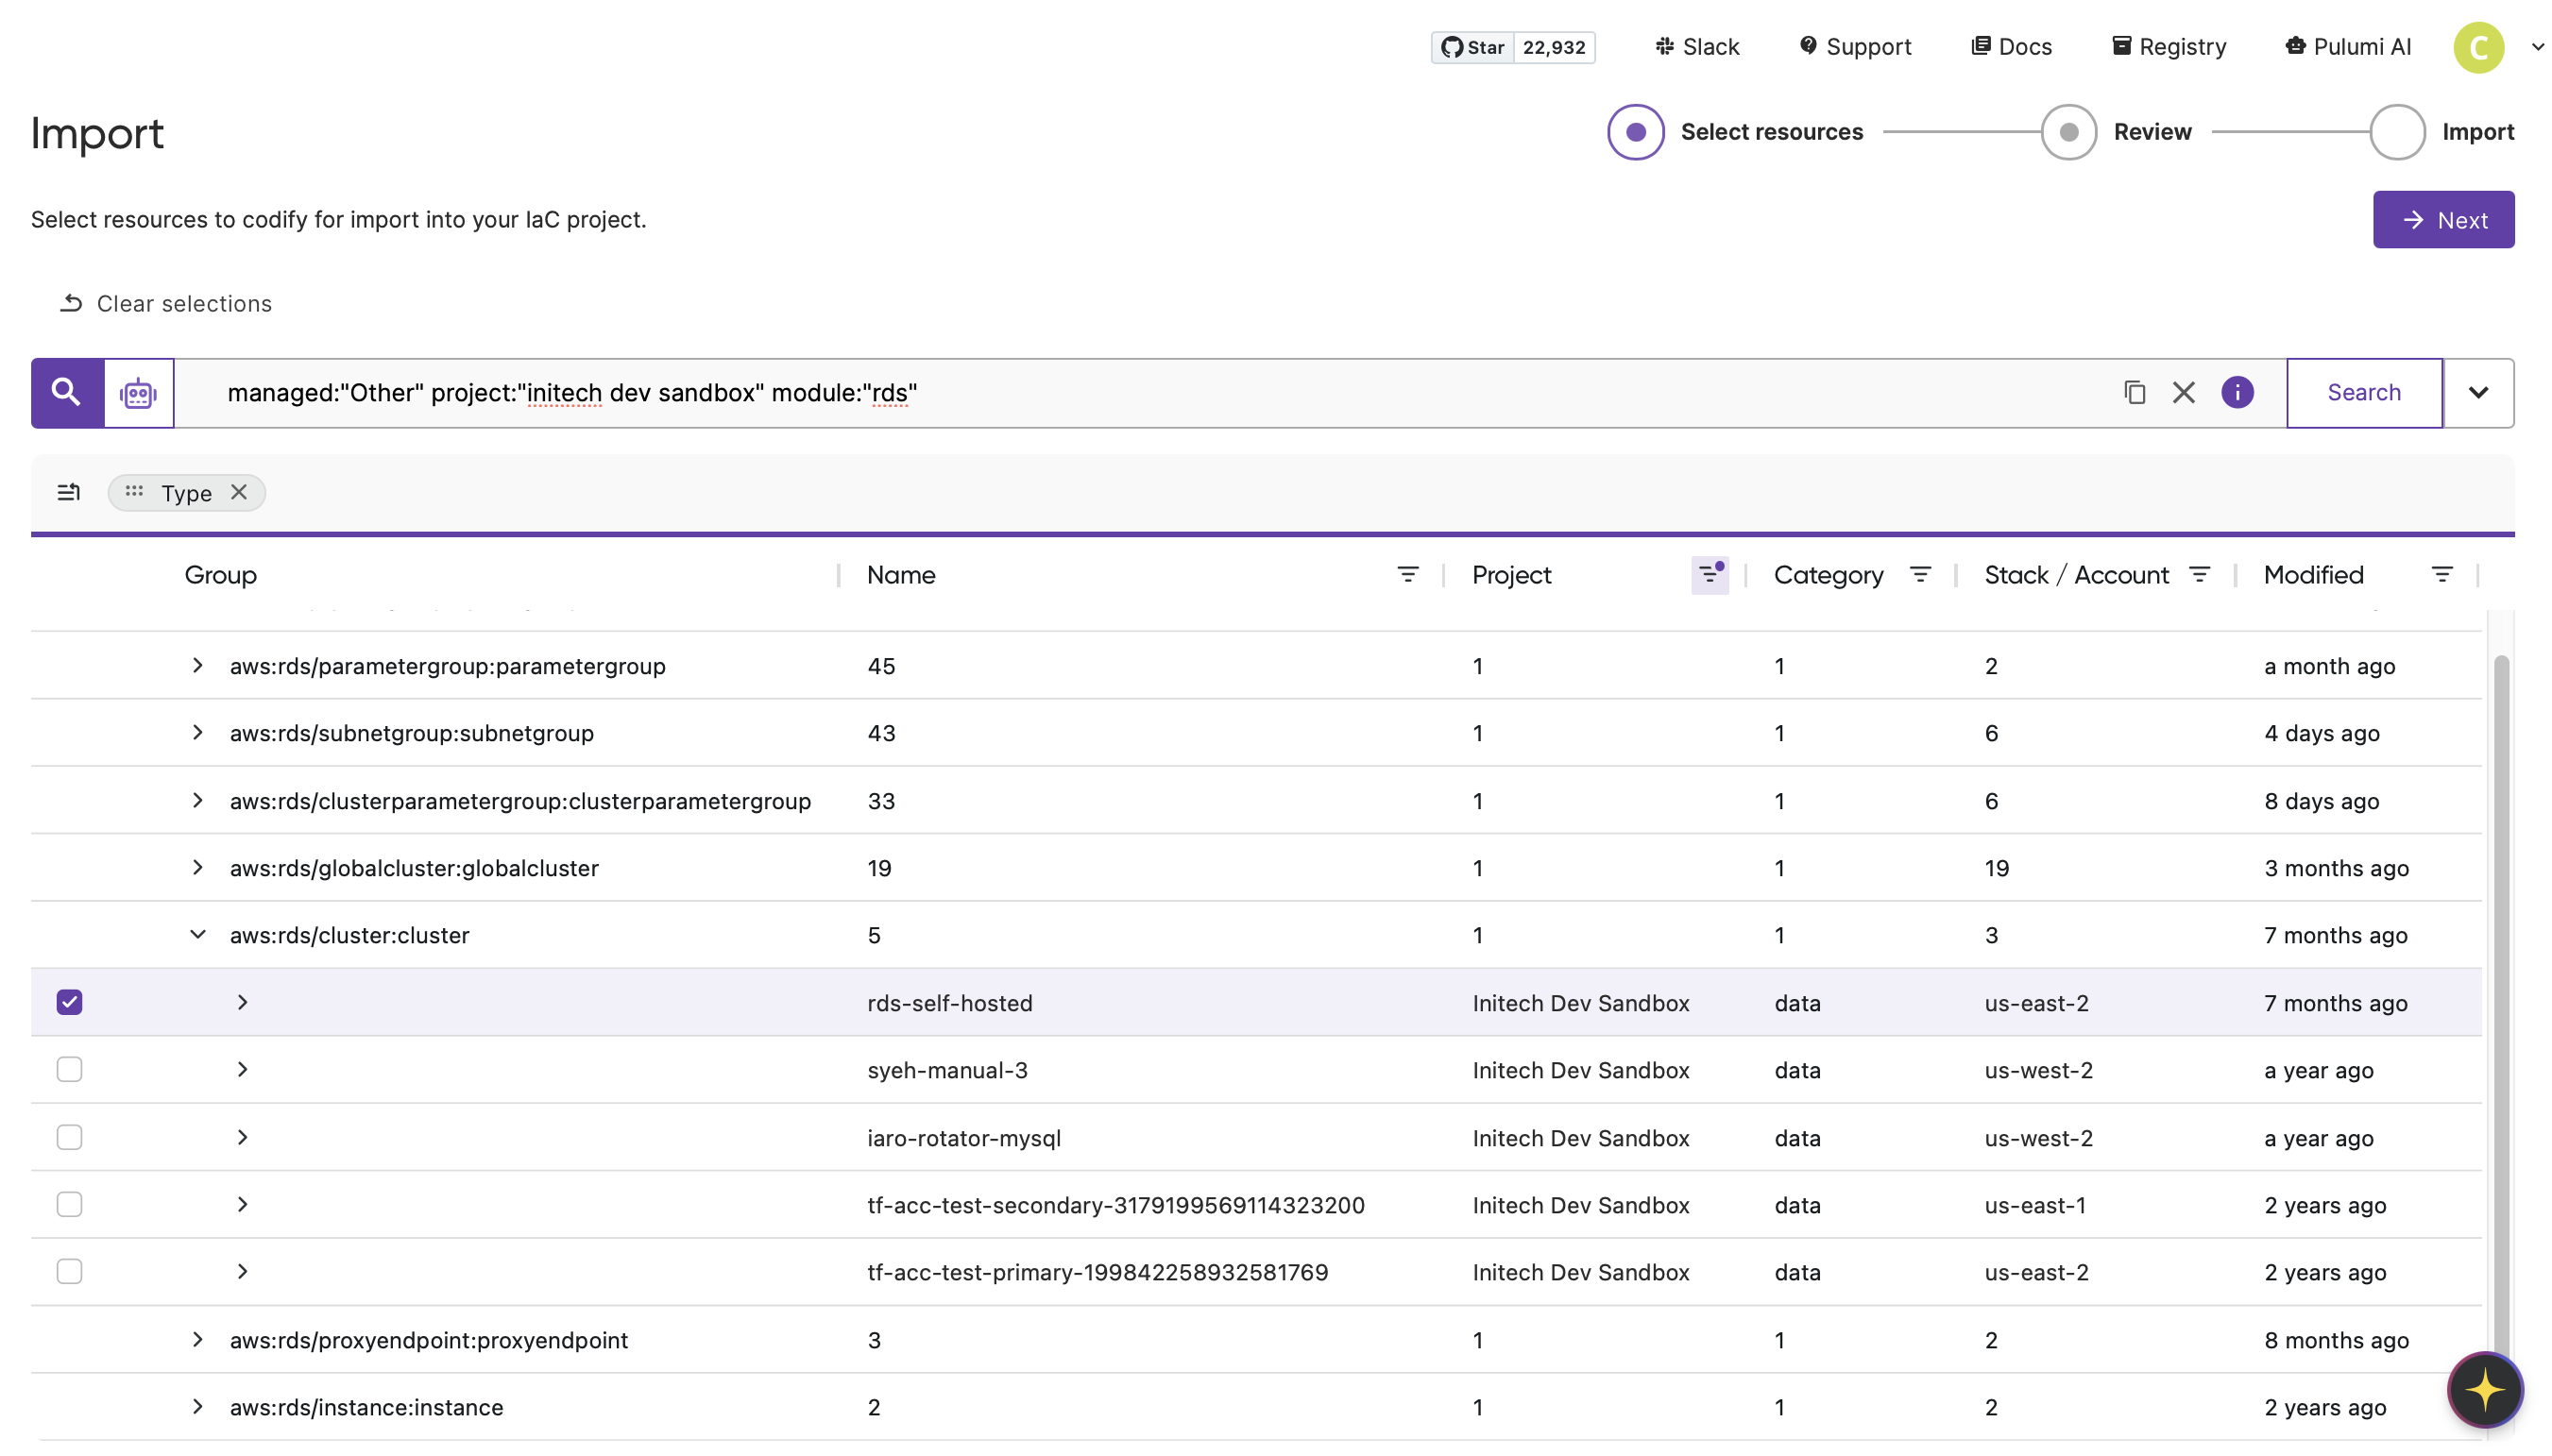The width and height of the screenshot is (2552, 1456).
Task: Open the dropdown arrow beside Search button
Action: point(2477,392)
